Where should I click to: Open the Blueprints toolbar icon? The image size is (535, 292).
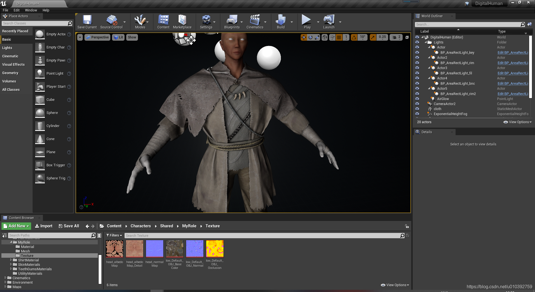tap(232, 20)
